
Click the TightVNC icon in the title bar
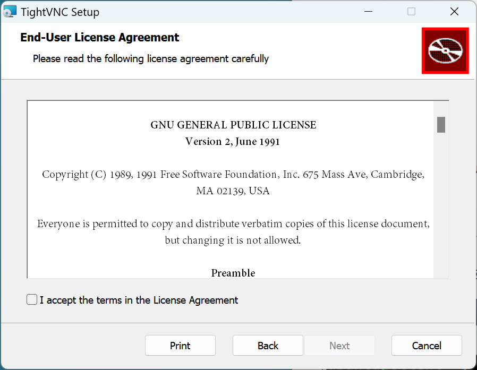[x=10, y=12]
